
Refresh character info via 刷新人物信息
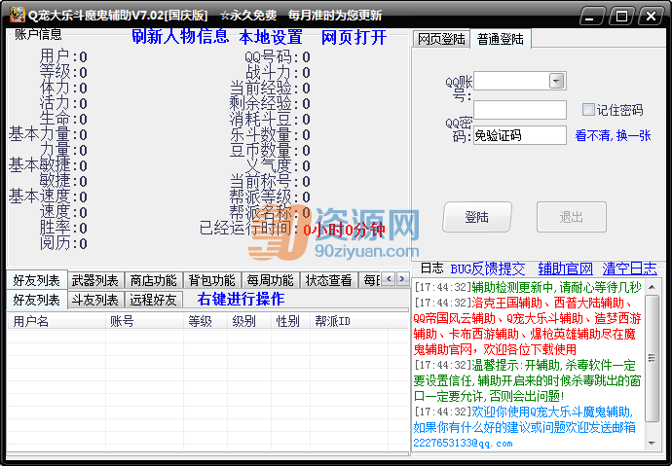tap(180, 37)
